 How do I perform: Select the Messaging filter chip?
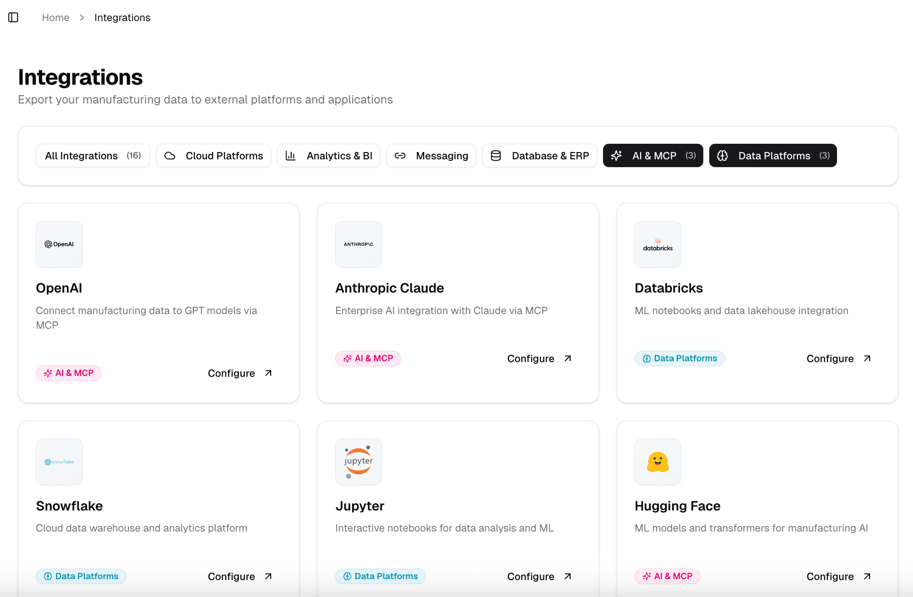click(x=431, y=156)
